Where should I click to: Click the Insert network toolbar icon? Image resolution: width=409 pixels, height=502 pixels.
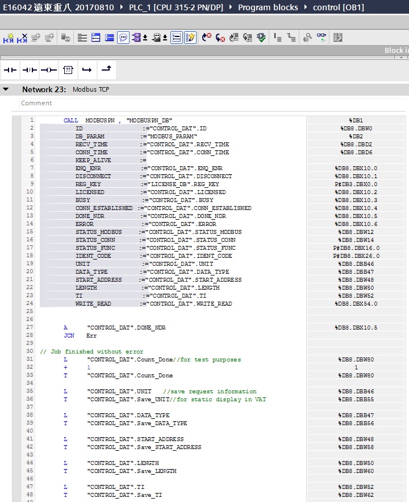coord(9,38)
